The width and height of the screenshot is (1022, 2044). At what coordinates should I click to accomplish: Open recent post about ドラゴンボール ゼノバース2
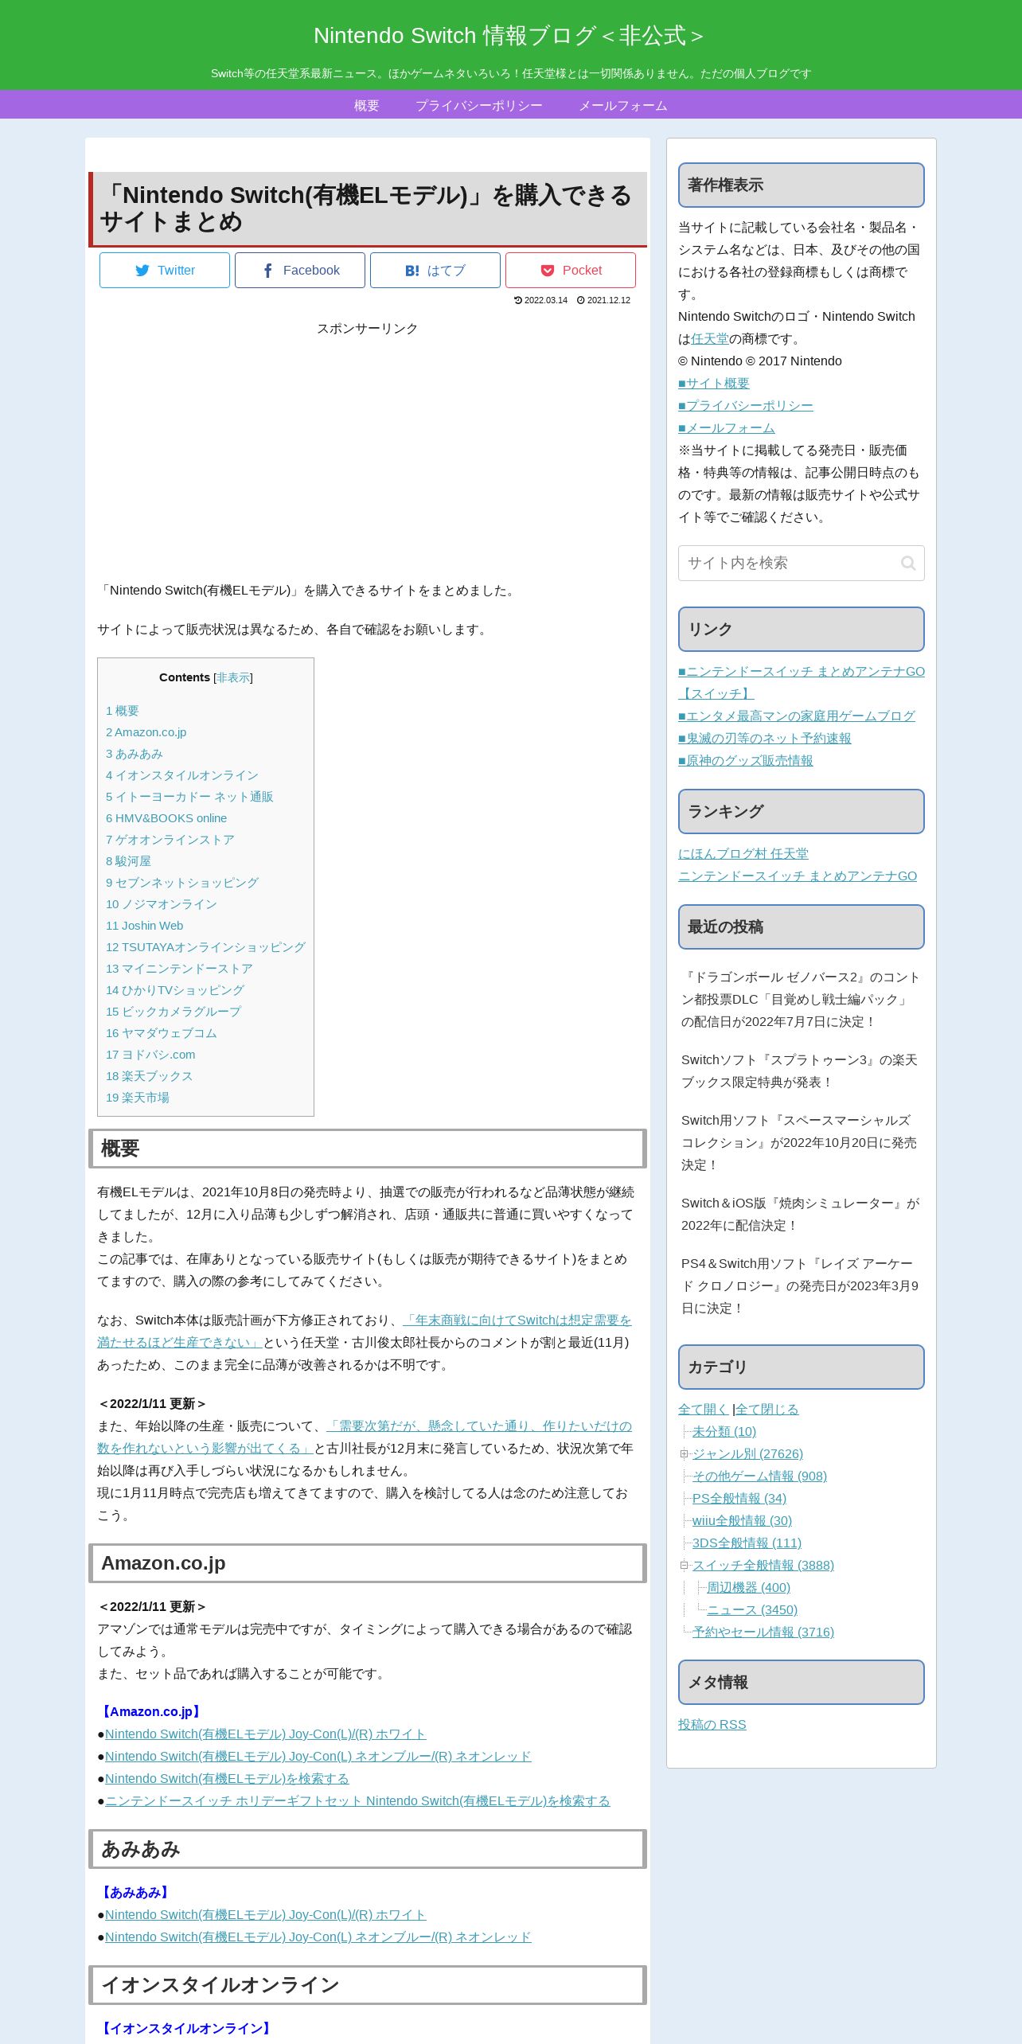point(801,1000)
